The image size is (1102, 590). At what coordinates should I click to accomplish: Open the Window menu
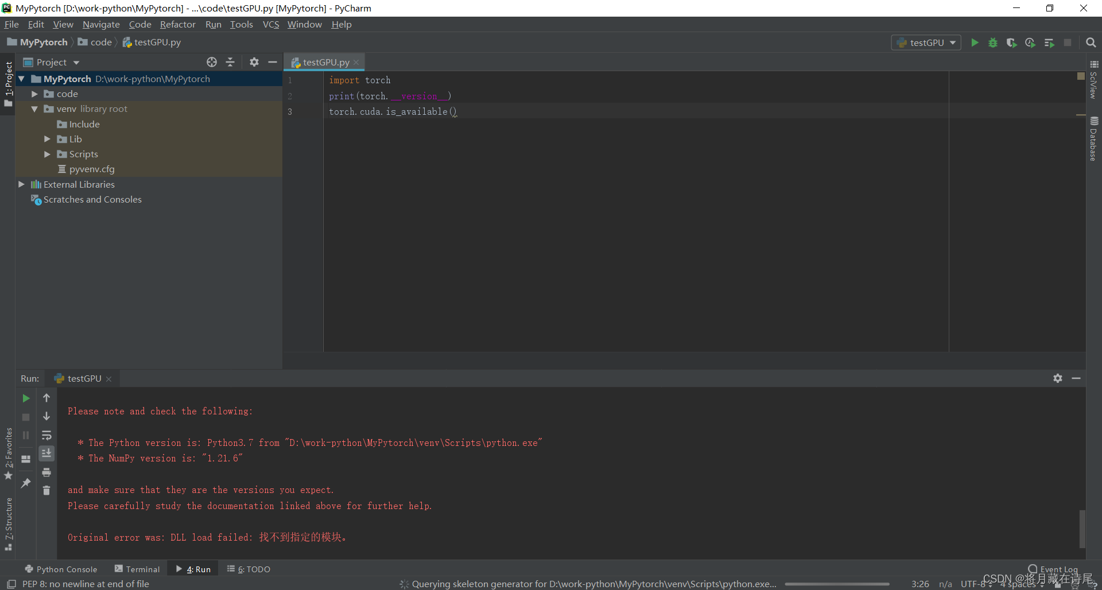(x=304, y=24)
